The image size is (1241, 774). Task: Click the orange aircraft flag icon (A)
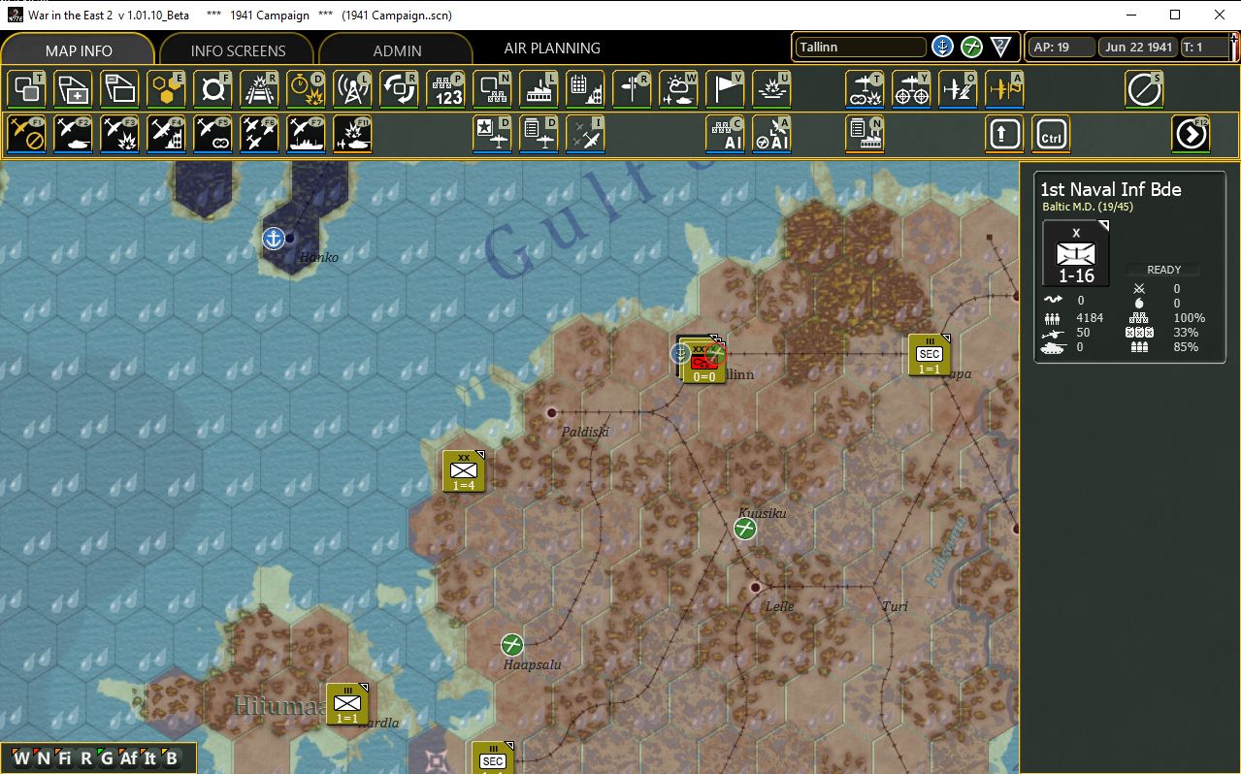pyautogui.click(x=1004, y=89)
